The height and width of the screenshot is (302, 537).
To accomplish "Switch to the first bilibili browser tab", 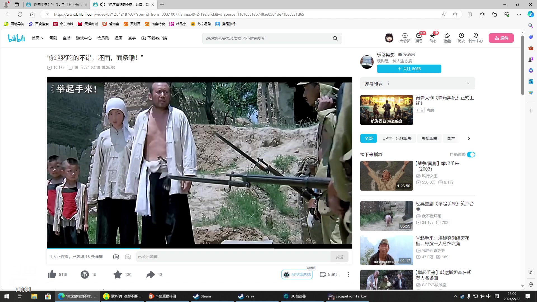I will coord(56,4).
